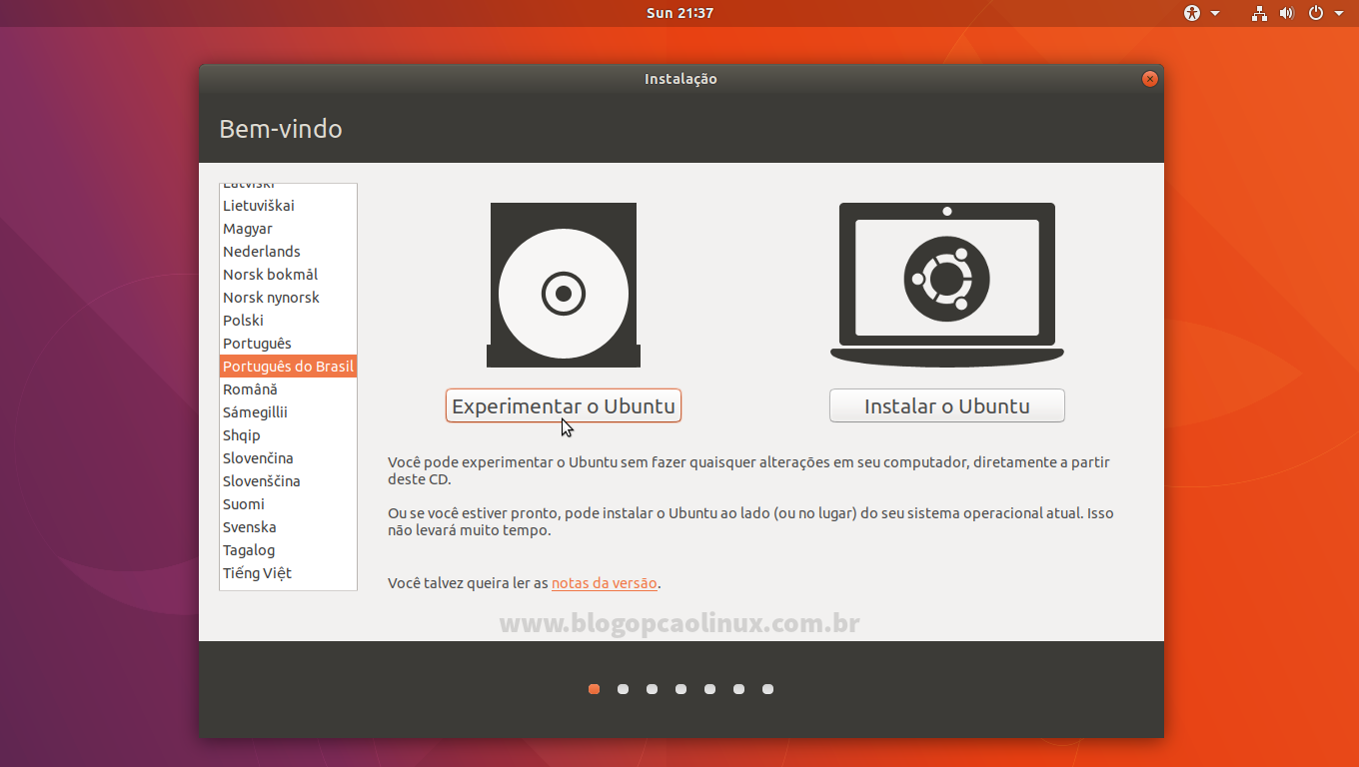Click the universal access icon in top bar
Viewport: 1359px width, 767px height.
pos(1191,13)
